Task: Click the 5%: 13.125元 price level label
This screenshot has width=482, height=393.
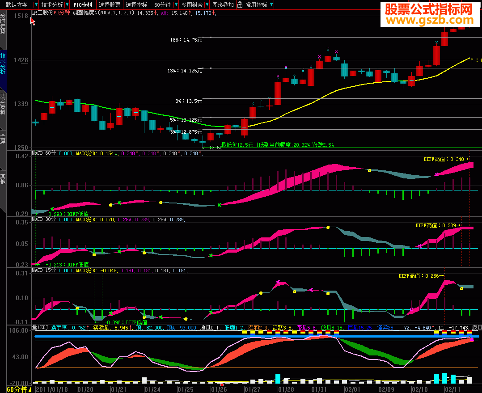Action: [186, 120]
